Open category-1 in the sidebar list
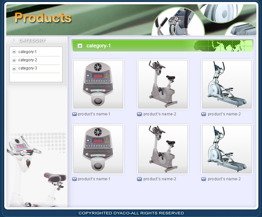Screen dimensions: 262x217 (28, 52)
